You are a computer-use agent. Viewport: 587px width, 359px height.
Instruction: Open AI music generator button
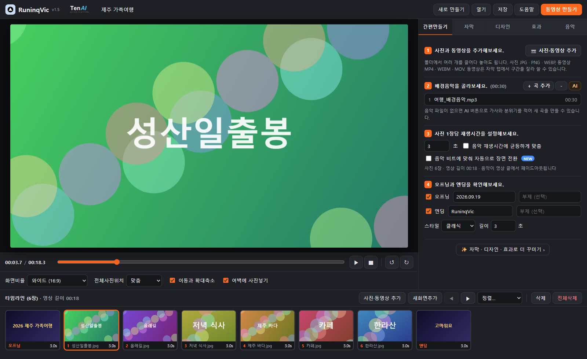(x=575, y=86)
